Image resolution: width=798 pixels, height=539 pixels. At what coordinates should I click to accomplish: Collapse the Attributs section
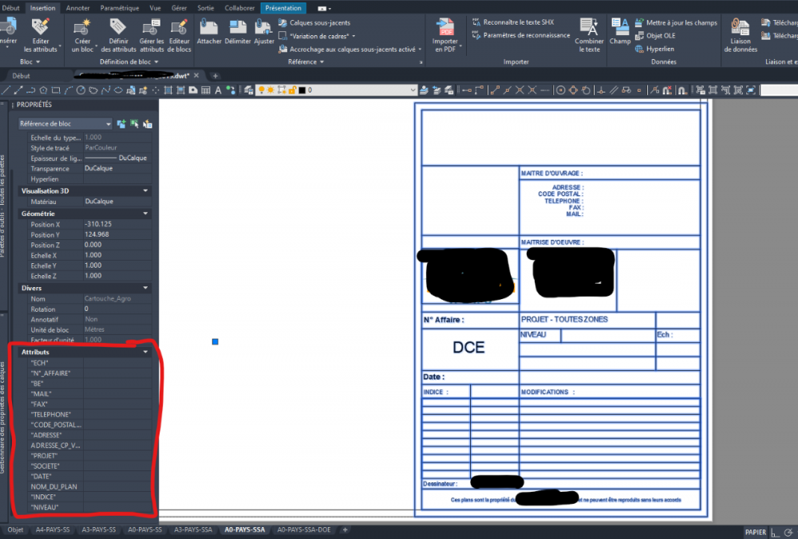click(145, 352)
